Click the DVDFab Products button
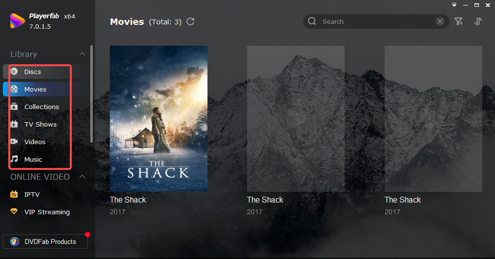The image size is (495, 259). 45,241
